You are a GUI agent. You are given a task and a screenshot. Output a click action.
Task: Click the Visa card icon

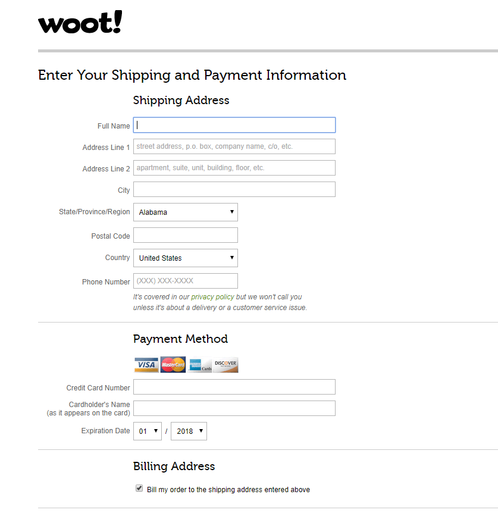(146, 365)
